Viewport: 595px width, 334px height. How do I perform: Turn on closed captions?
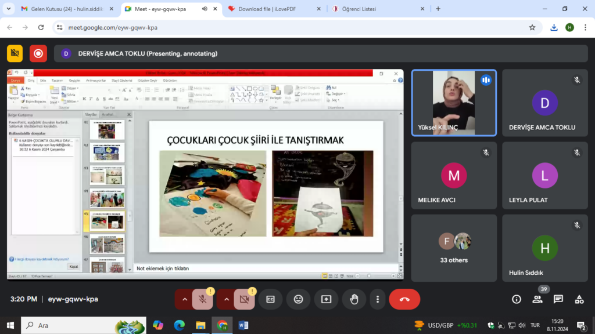pos(270,299)
